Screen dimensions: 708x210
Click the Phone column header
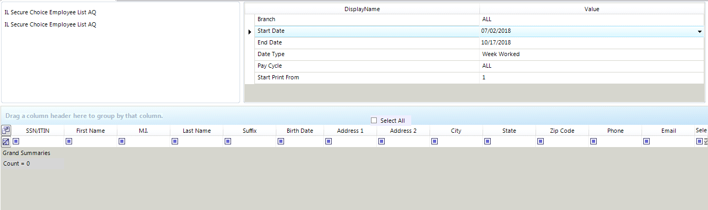pos(615,131)
